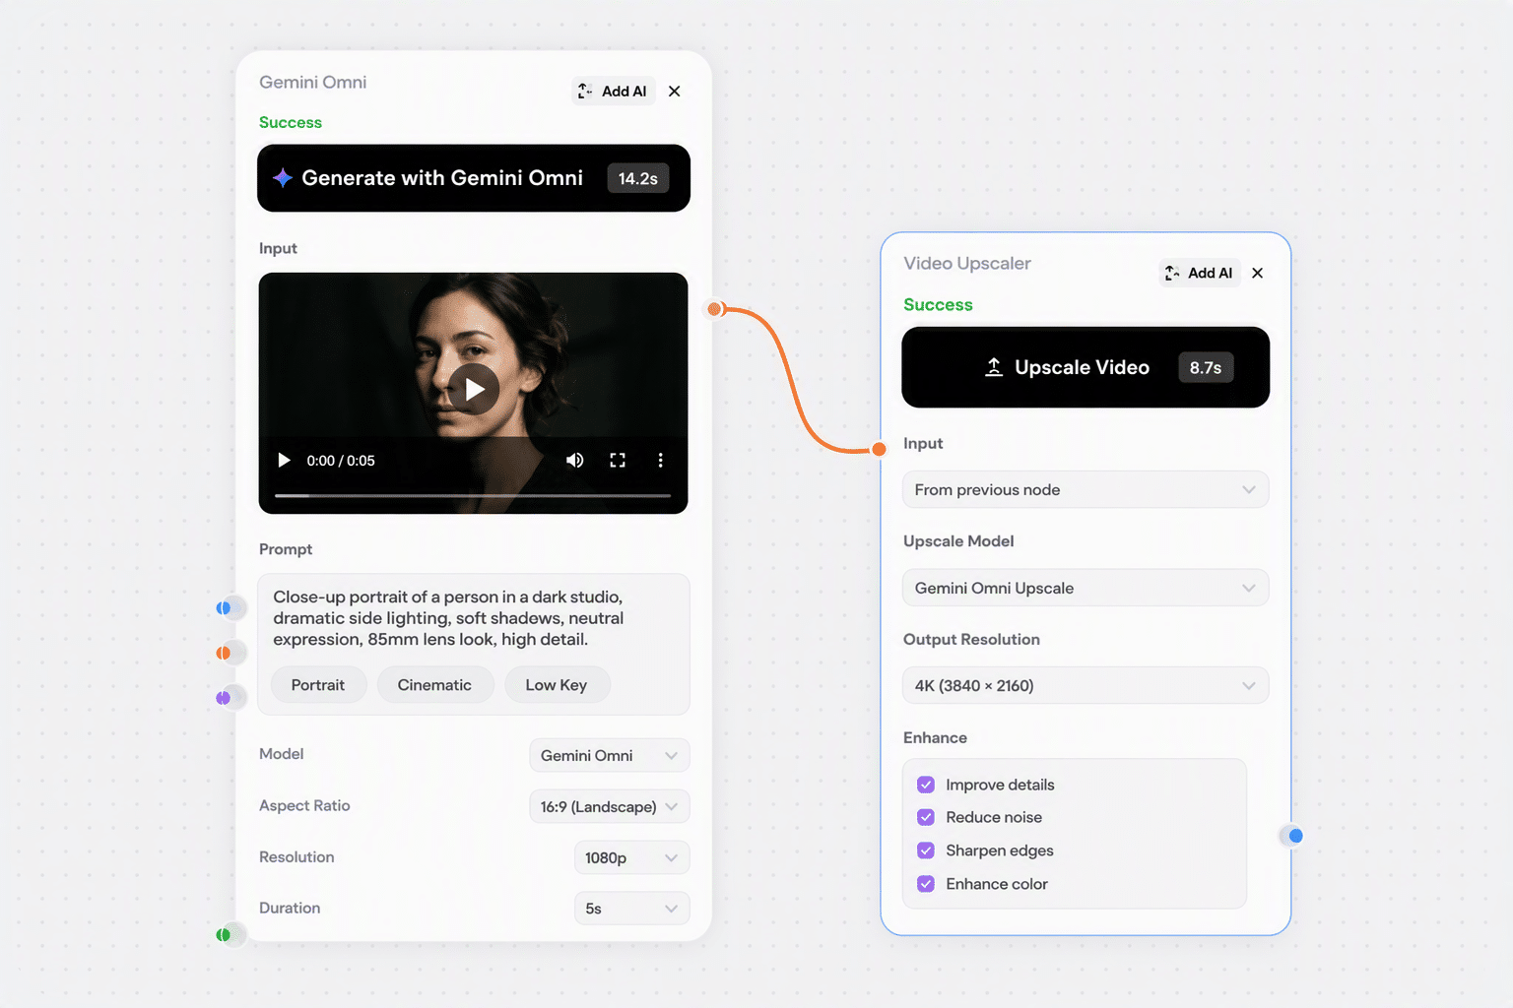Click the Upscale Video button

(1085, 367)
